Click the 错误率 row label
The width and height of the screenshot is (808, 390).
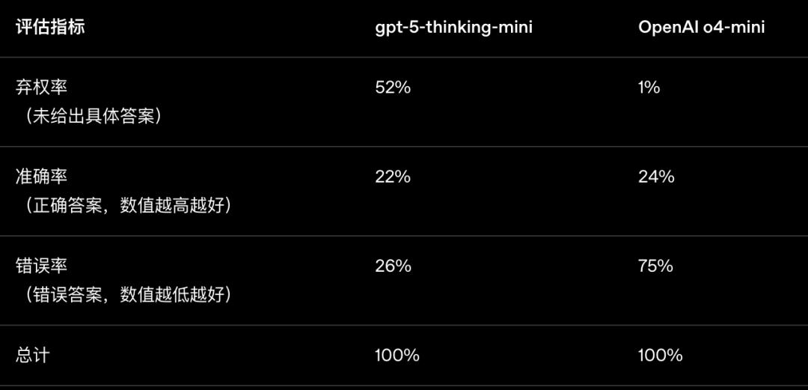click(x=41, y=266)
